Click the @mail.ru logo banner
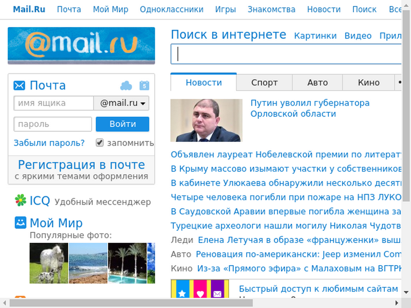This screenshot has height=308, width=411. click(x=81, y=46)
